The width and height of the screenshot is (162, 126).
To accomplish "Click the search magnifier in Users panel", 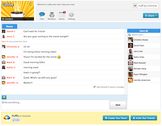I will click(130, 35).
